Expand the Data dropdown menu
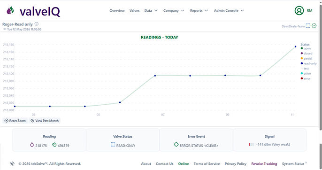The image size is (322, 170). coord(151,10)
